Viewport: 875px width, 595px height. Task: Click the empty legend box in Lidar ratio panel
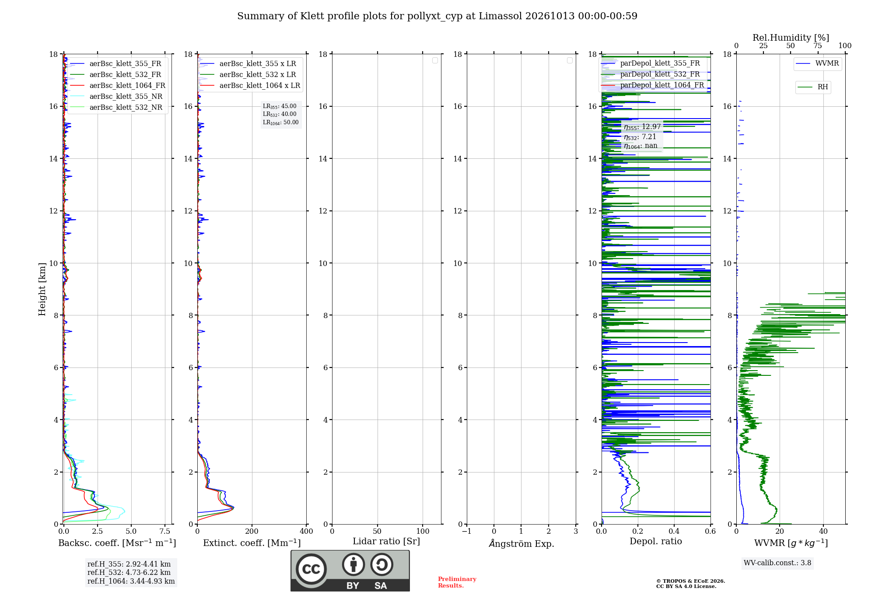click(435, 60)
